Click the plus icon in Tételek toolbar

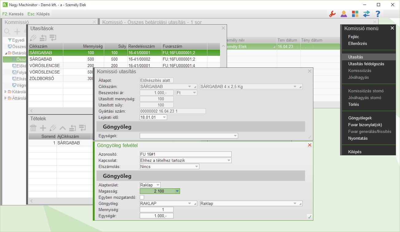(43, 128)
